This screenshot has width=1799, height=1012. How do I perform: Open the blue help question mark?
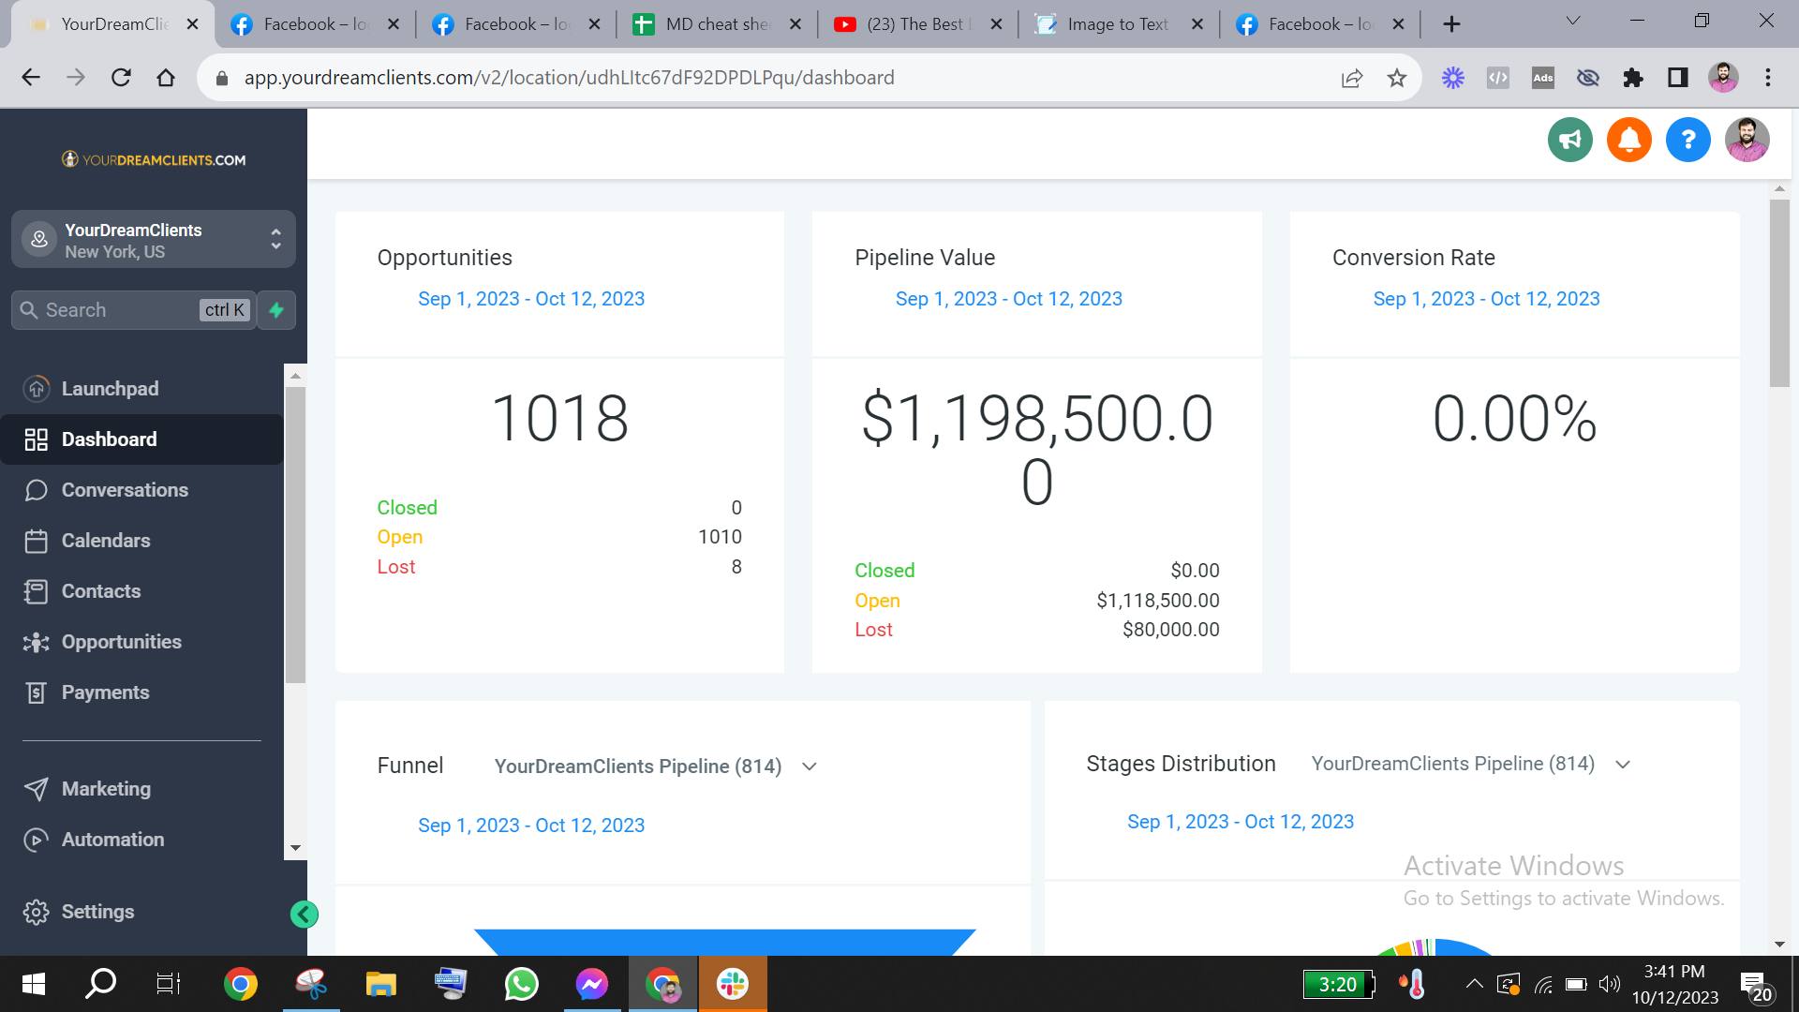click(1687, 140)
